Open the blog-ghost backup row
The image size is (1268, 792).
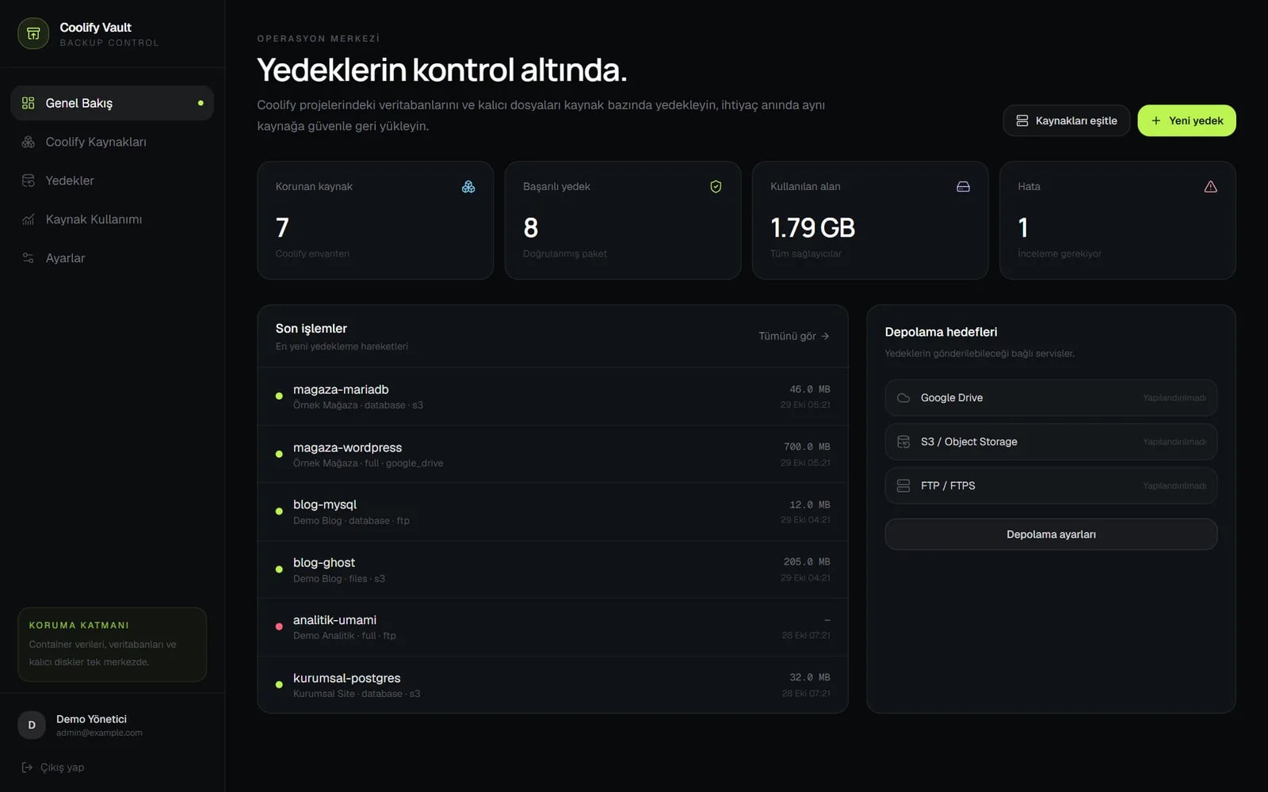click(552, 570)
